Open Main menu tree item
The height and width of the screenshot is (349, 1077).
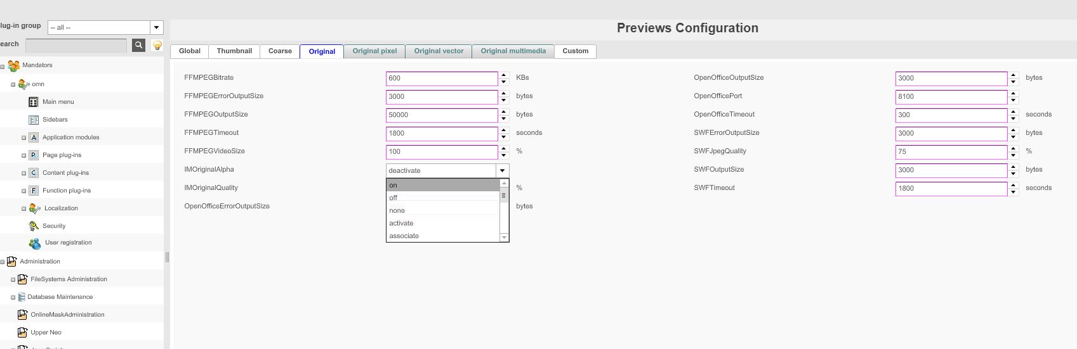[x=58, y=101]
